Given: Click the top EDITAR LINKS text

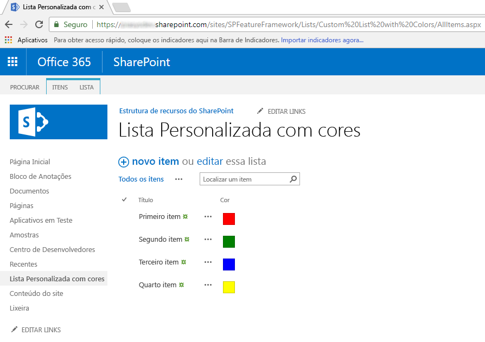Looking at the screenshot, I should 286,112.
